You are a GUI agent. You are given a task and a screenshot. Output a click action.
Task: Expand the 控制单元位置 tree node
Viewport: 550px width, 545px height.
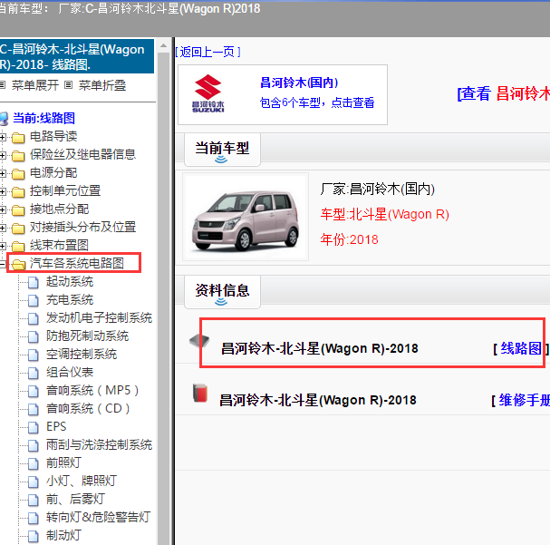coord(3,191)
